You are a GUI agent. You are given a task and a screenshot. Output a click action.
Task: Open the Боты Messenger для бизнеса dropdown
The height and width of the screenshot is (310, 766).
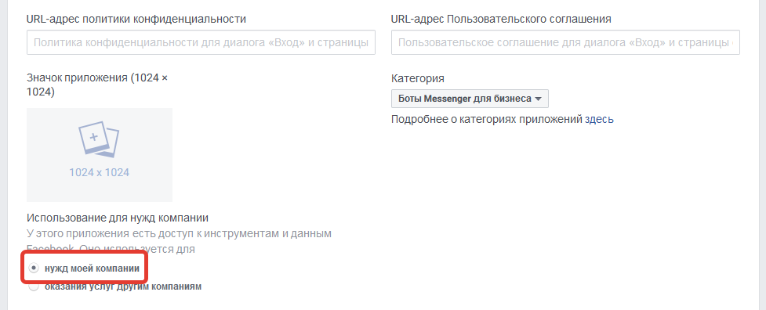pyautogui.click(x=470, y=99)
